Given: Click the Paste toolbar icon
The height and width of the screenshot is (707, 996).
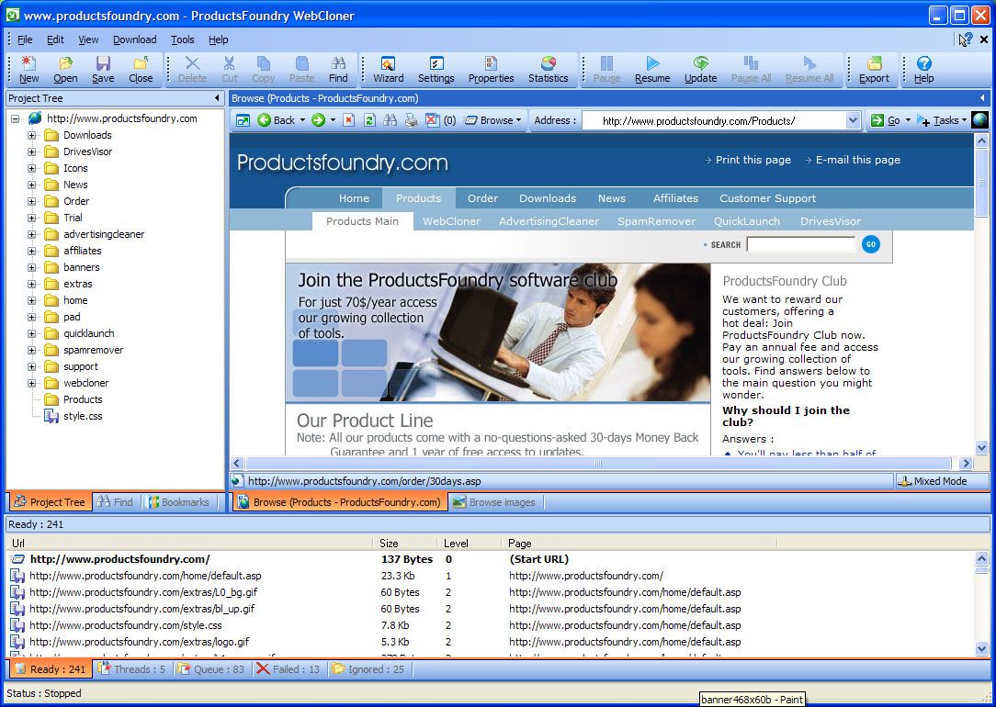Looking at the screenshot, I should tap(301, 69).
